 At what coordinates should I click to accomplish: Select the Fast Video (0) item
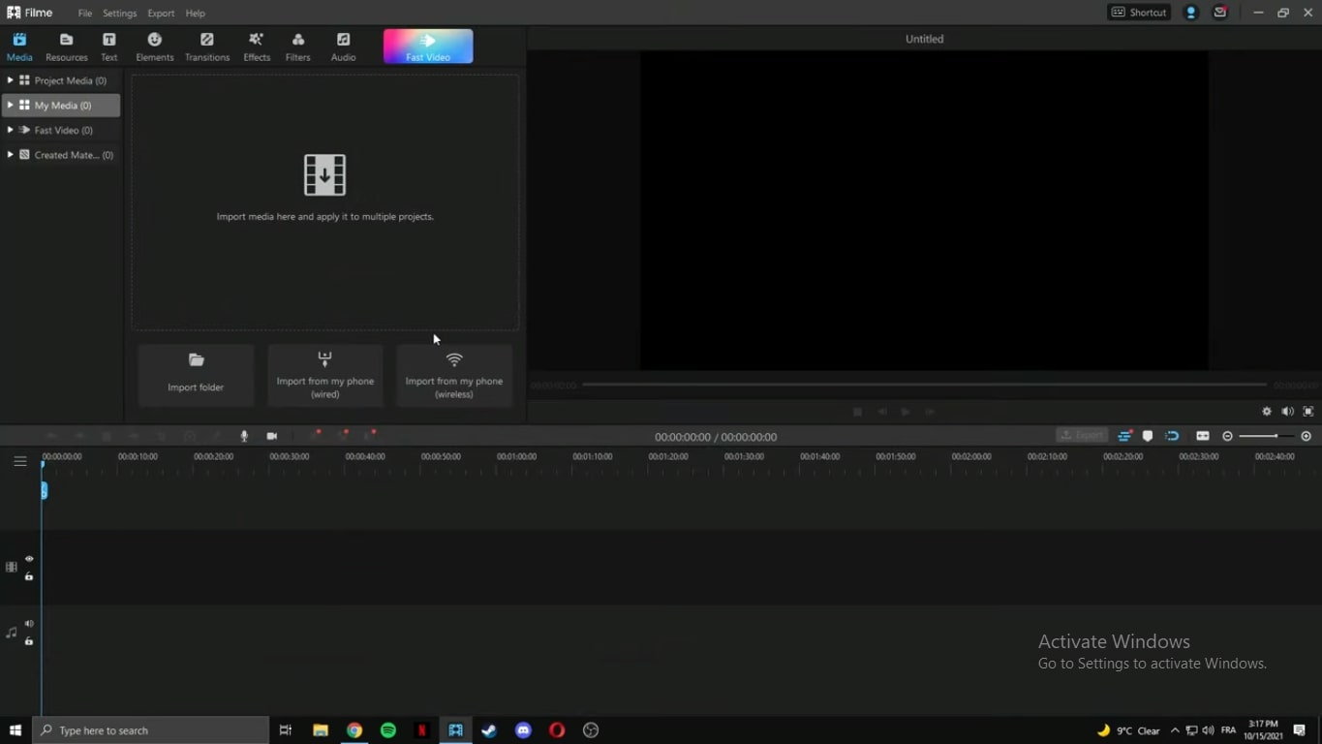click(61, 130)
